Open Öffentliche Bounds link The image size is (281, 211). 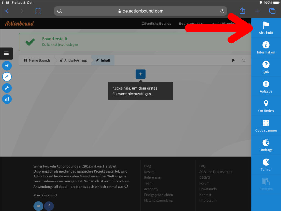coord(156,24)
